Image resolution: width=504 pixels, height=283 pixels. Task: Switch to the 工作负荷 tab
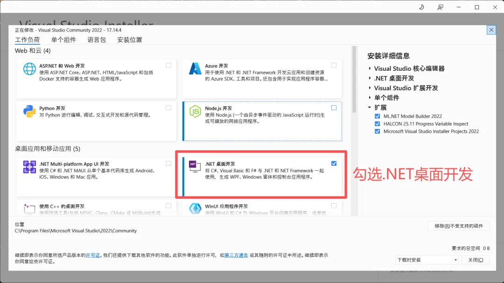click(x=28, y=40)
